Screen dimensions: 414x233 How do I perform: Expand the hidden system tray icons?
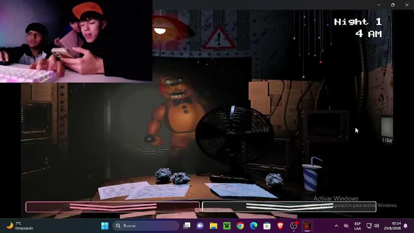[336, 226]
